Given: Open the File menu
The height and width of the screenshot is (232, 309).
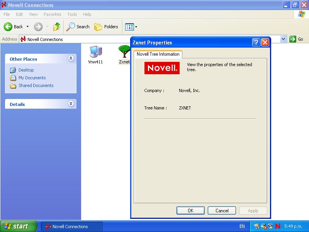Looking at the screenshot, I should pos(7,14).
